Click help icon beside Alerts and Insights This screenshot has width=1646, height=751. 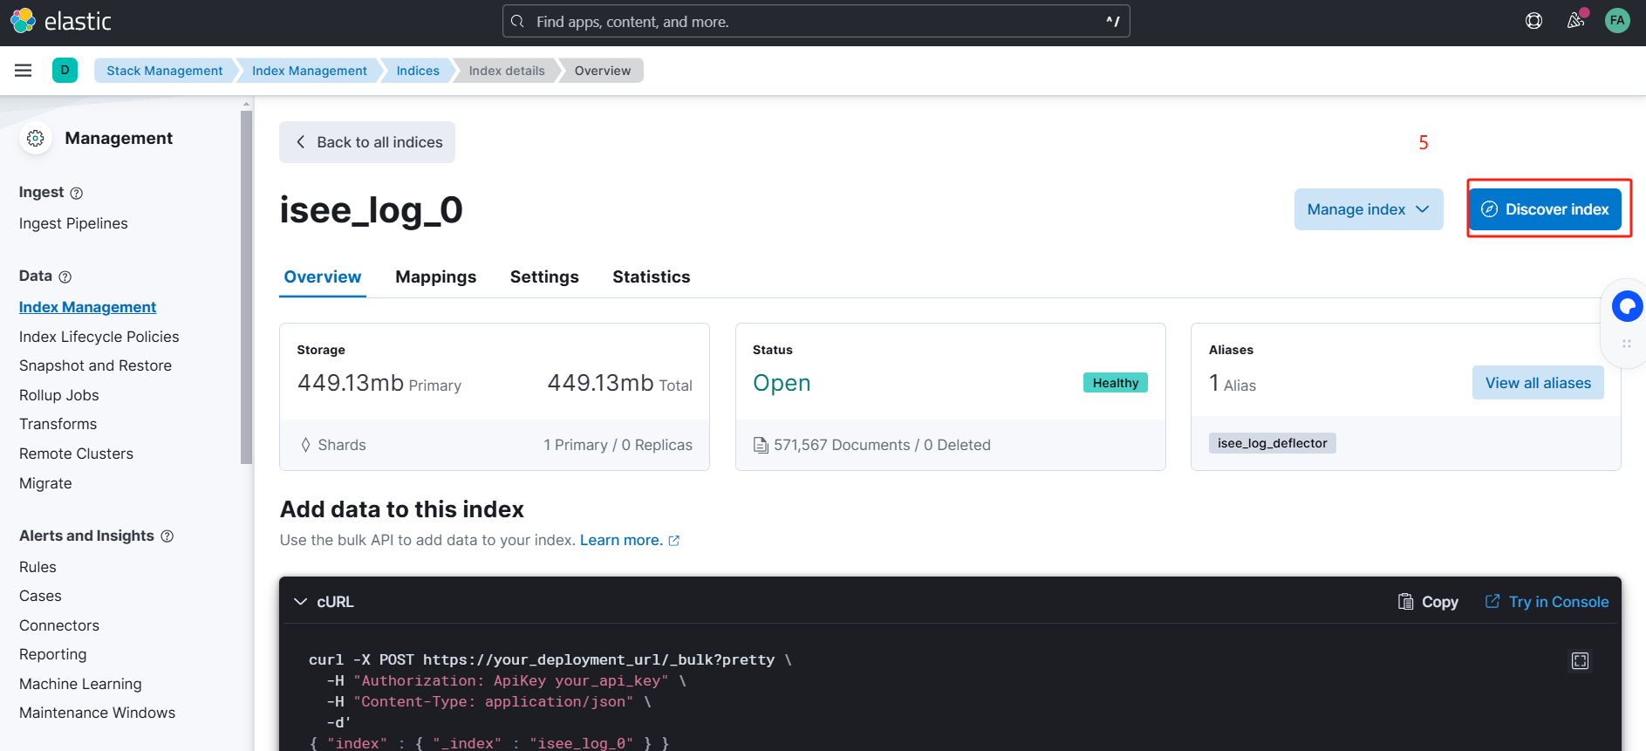(x=167, y=536)
